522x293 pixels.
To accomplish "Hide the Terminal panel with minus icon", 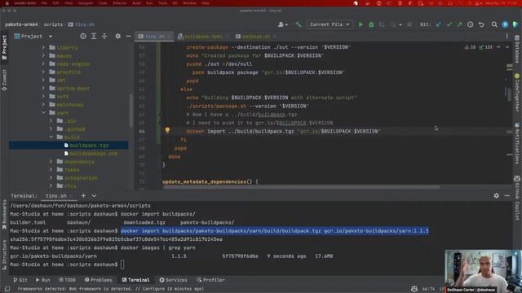I will pyautogui.click(x=507, y=195).
